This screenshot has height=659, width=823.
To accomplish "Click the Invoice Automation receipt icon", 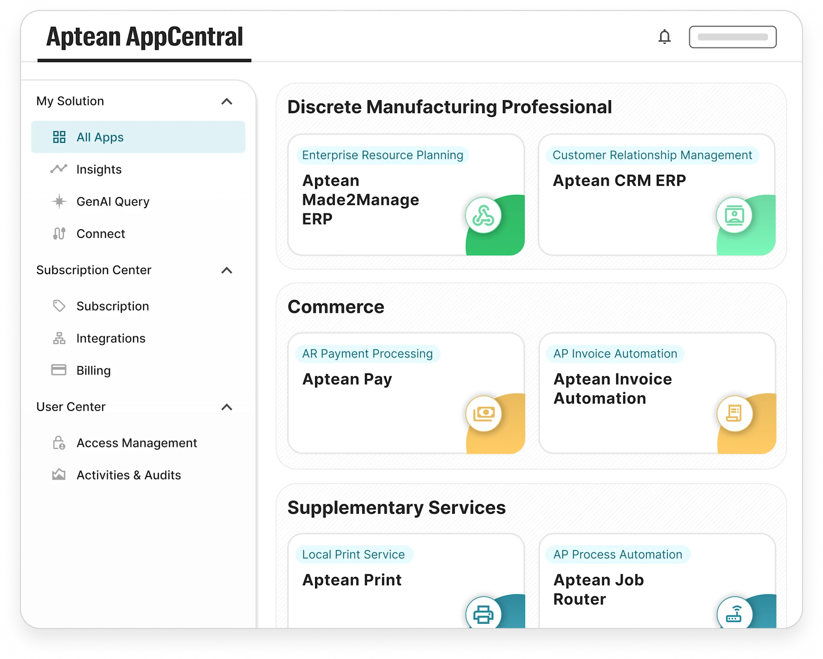I will [x=735, y=414].
